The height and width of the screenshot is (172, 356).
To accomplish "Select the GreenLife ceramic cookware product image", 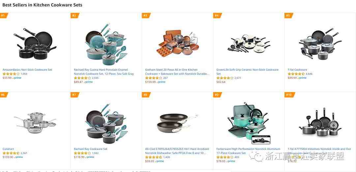I will tap(249, 43).
